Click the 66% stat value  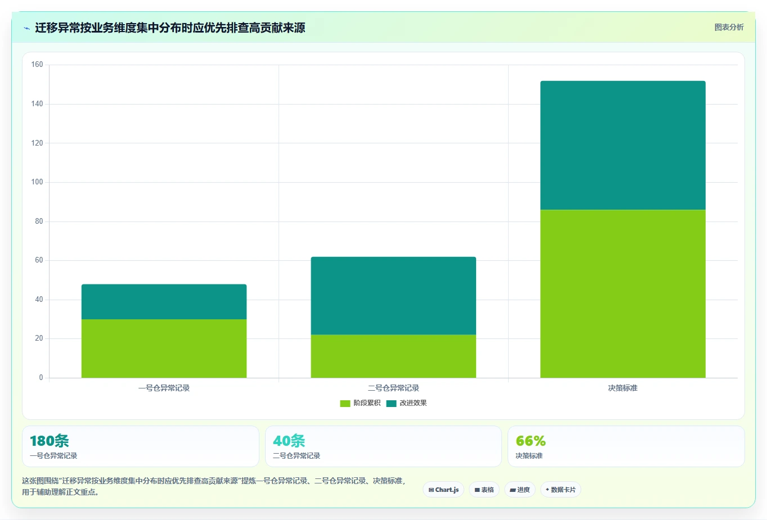click(531, 441)
